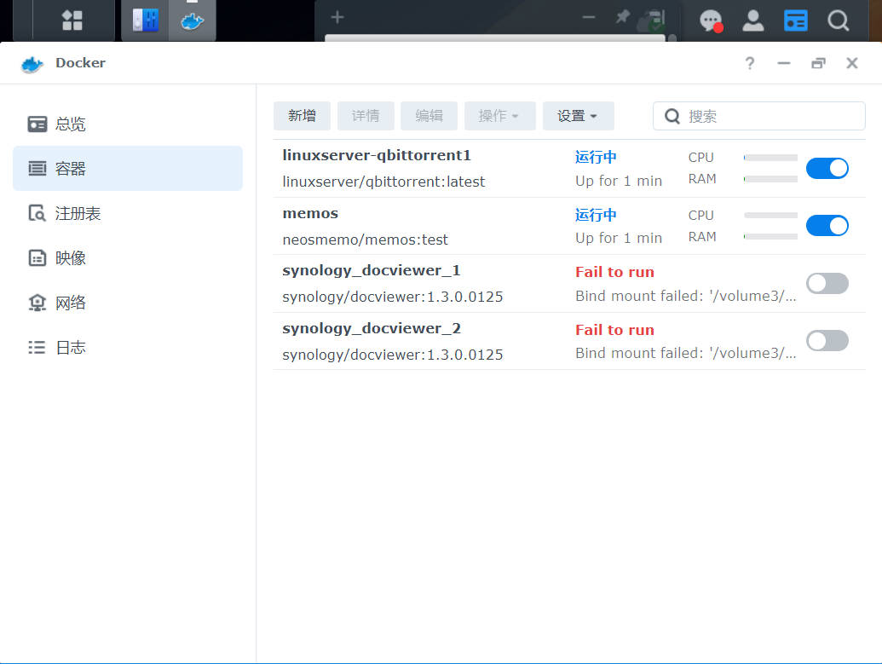Click the magnifier icon in search box
This screenshot has height=664, width=882.
coord(672,116)
